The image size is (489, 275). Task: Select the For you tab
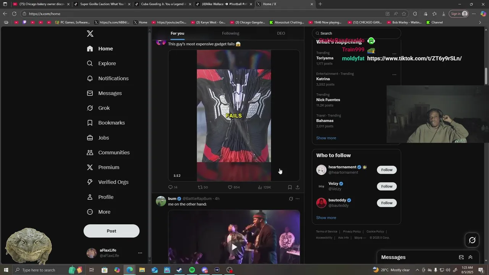coord(177,33)
